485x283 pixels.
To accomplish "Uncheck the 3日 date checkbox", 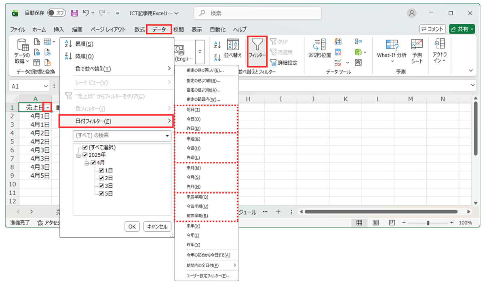I will (101, 186).
